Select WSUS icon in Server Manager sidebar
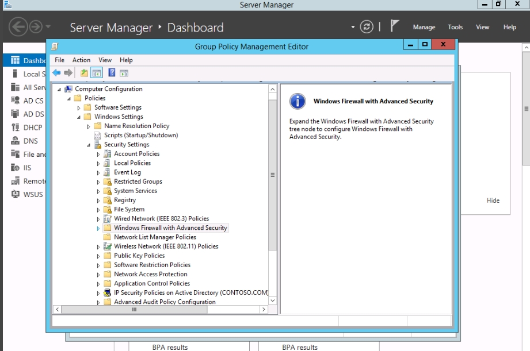 [15, 194]
